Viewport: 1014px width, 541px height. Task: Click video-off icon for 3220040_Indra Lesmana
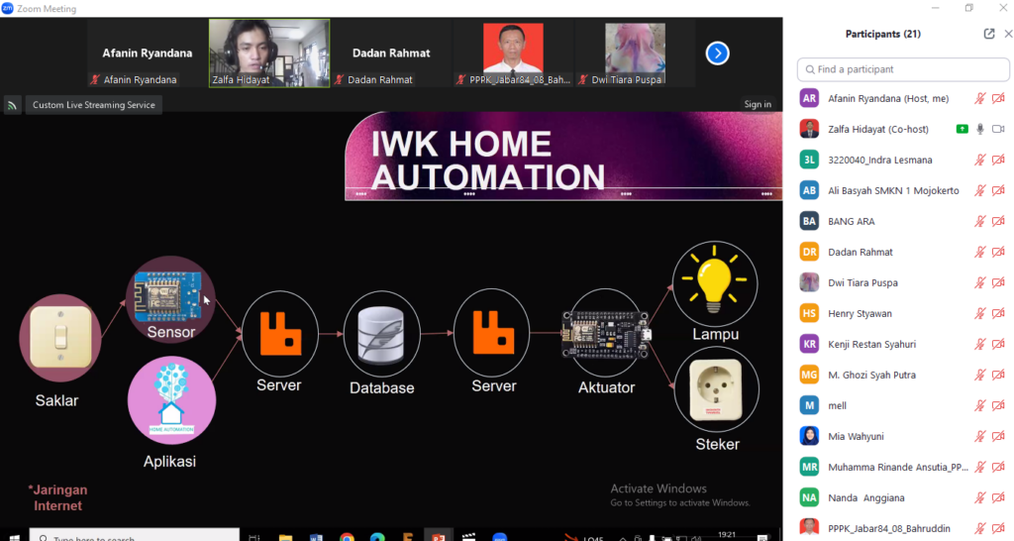(998, 160)
